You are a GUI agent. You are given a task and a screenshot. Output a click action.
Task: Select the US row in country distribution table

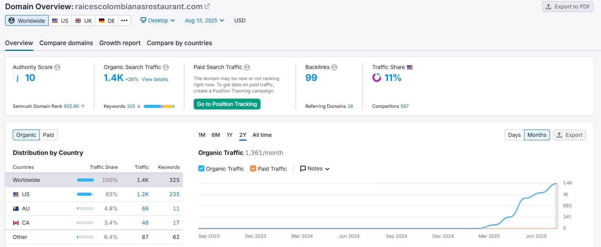94,194
